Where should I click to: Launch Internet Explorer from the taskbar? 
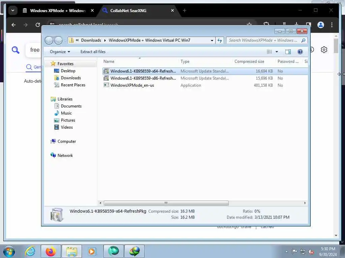[30, 251]
